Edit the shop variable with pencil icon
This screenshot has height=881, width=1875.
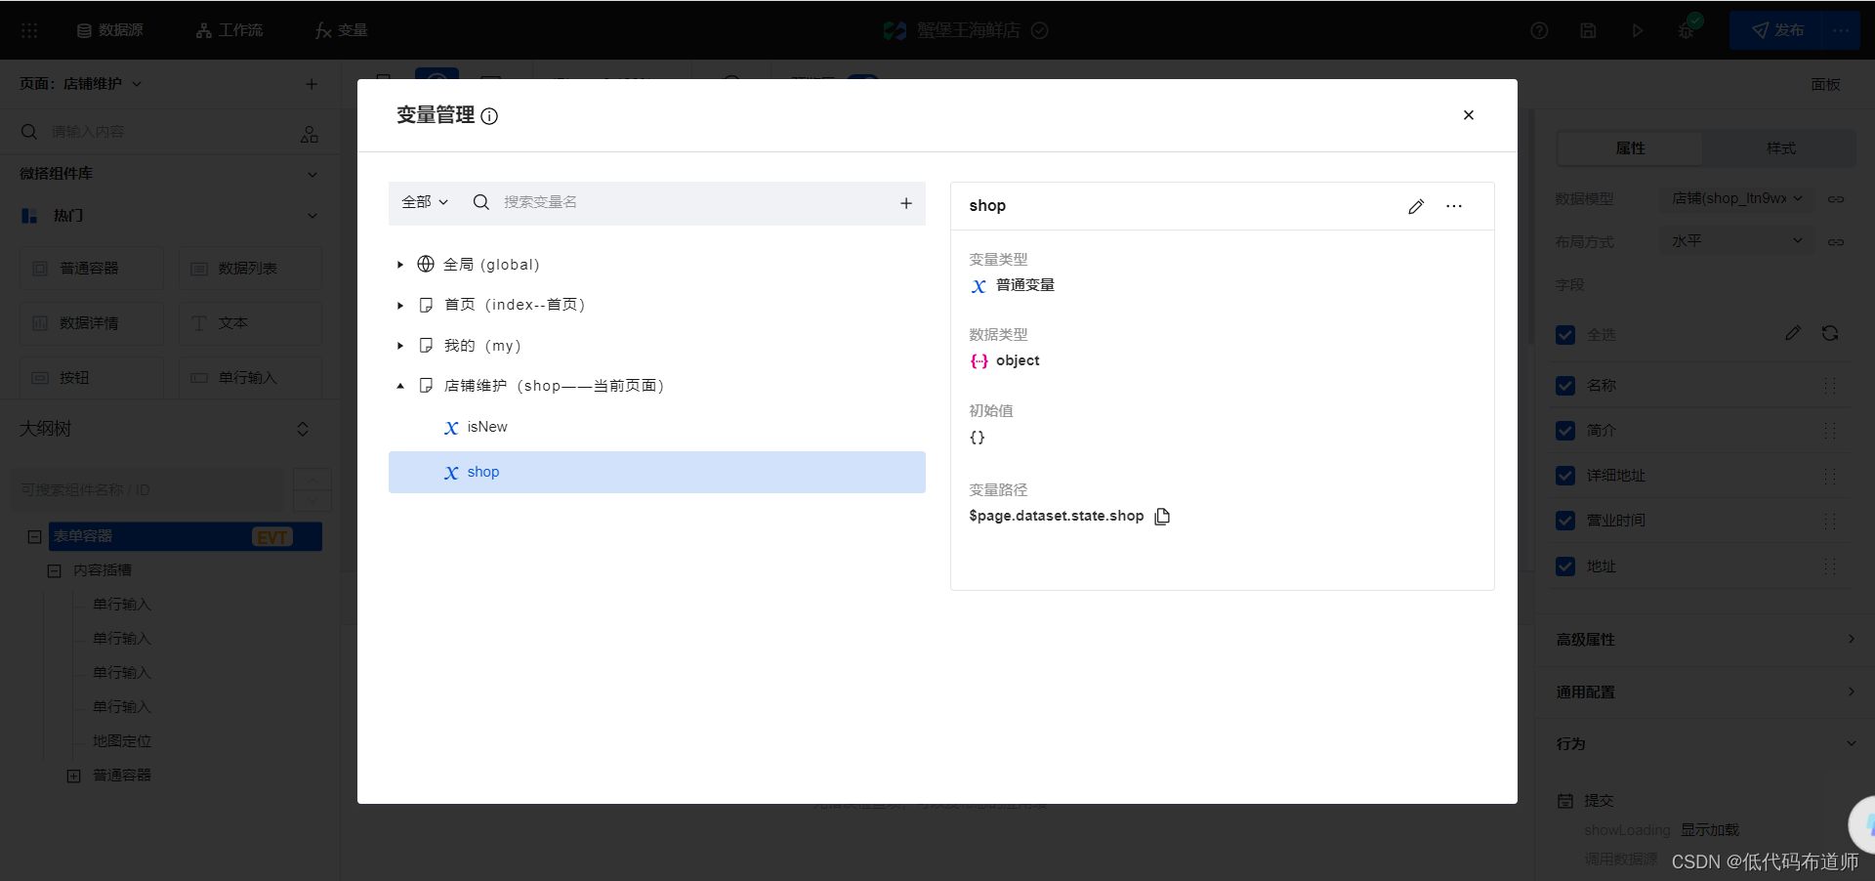[x=1416, y=206]
